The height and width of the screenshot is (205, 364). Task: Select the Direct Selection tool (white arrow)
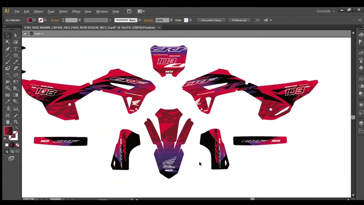click(16, 35)
